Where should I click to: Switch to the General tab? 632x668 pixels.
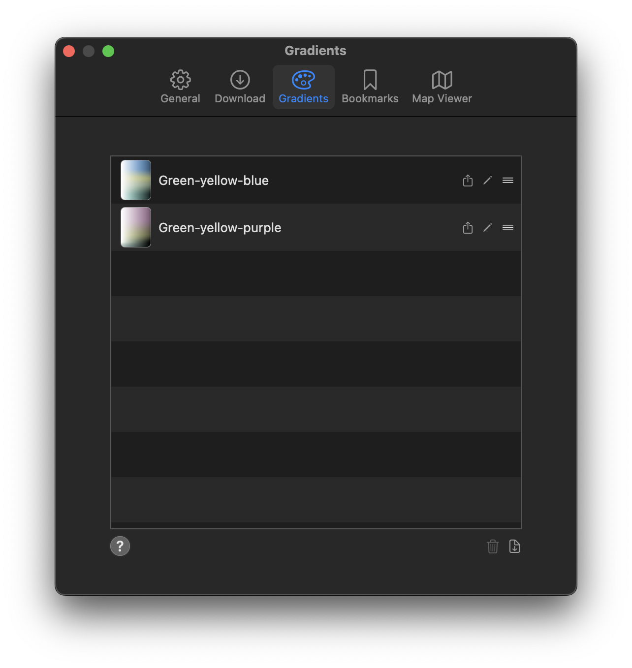point(180,87)
